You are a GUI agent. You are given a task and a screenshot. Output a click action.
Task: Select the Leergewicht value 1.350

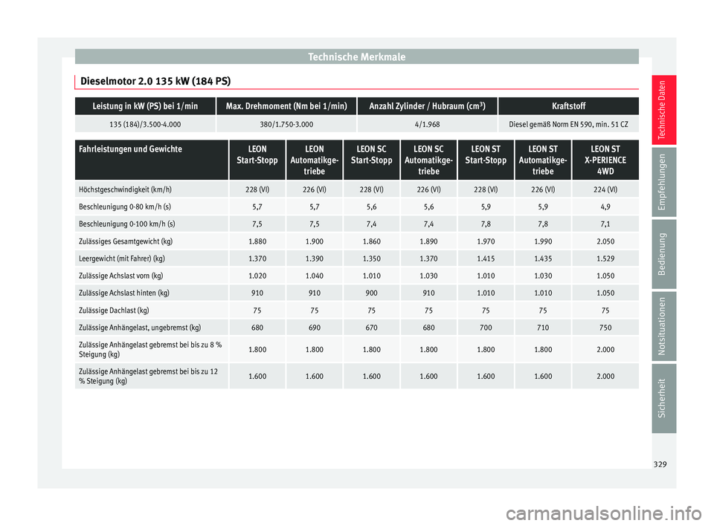pyautogui.click(x=372, y=259)
